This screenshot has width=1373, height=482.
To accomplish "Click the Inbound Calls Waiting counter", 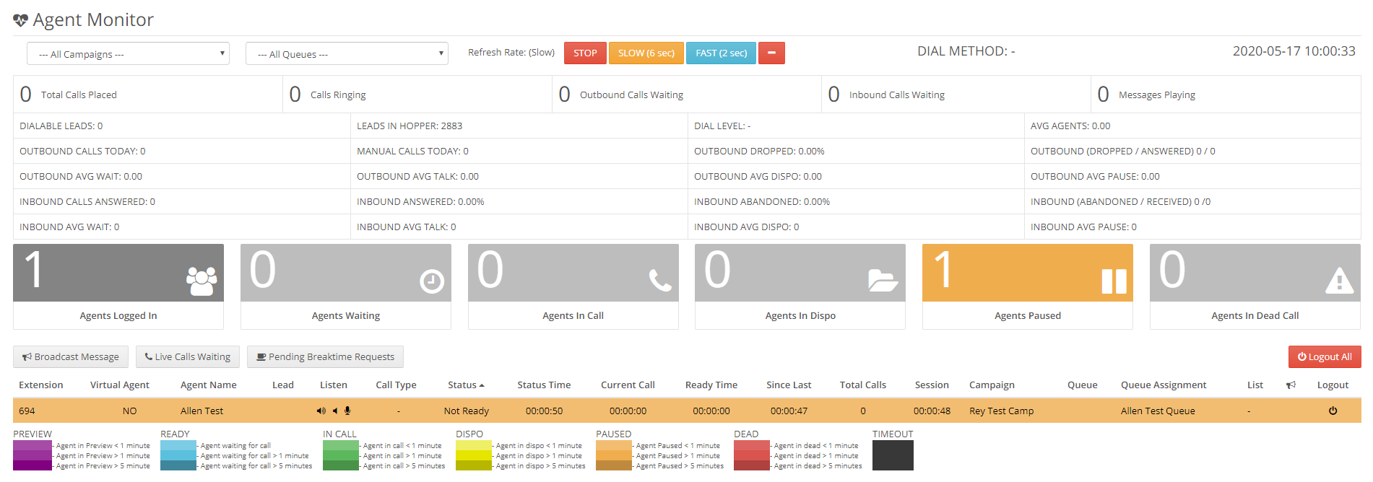I will coord(956,95).
